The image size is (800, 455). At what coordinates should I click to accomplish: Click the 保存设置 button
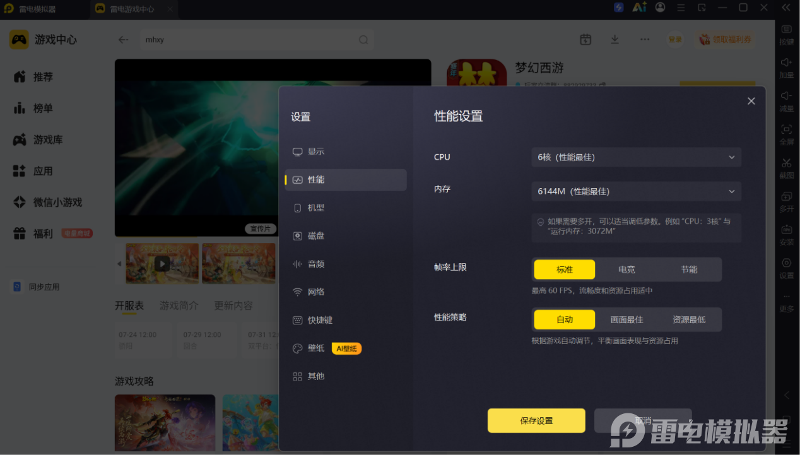pos(536,421)
